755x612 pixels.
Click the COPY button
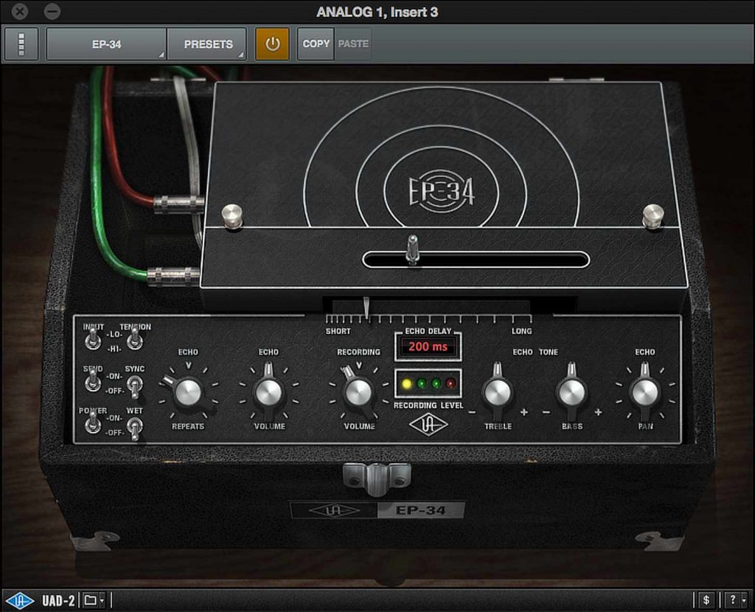[x=315, y=44]
